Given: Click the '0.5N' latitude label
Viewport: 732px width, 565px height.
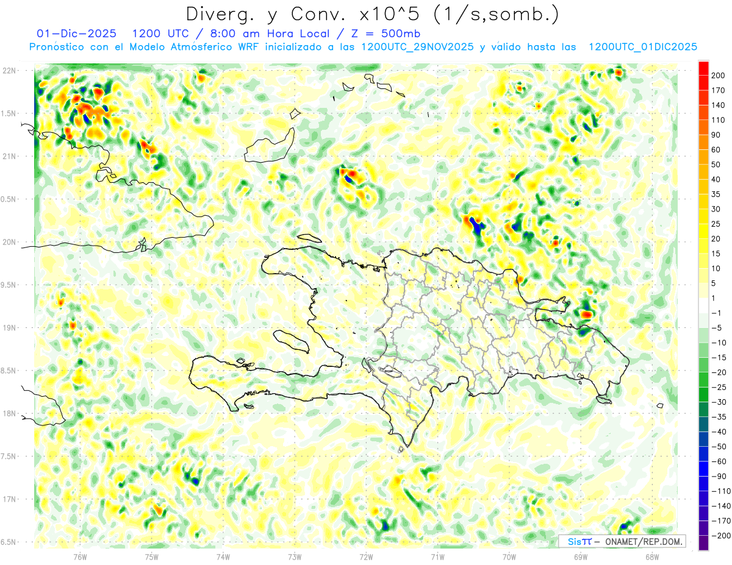Looking at the screenshot, I should coord(9,199).
